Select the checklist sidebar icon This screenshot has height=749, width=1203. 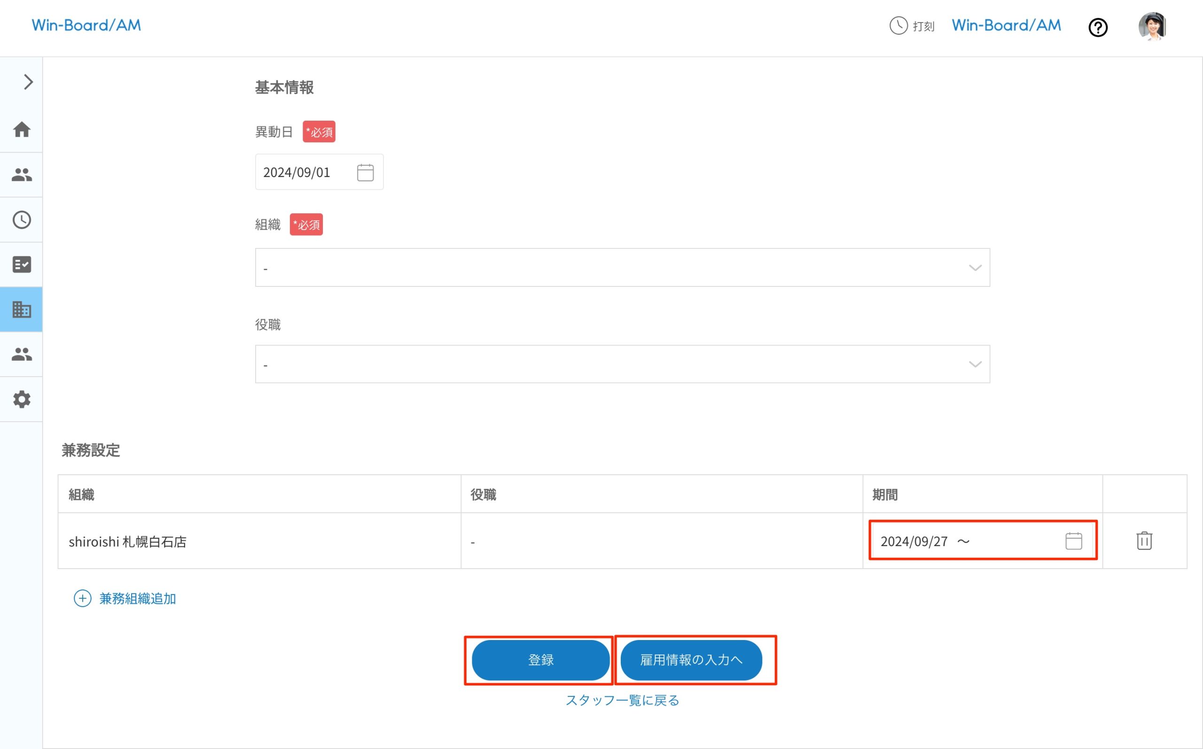point(21,264)
